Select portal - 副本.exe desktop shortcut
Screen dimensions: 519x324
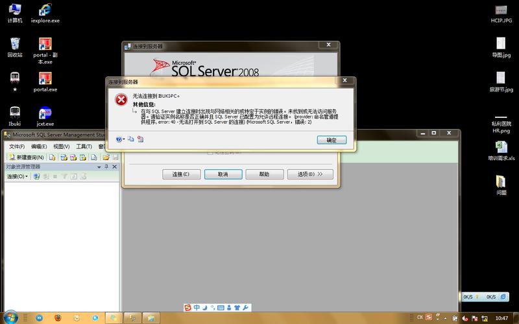(45, 51)
